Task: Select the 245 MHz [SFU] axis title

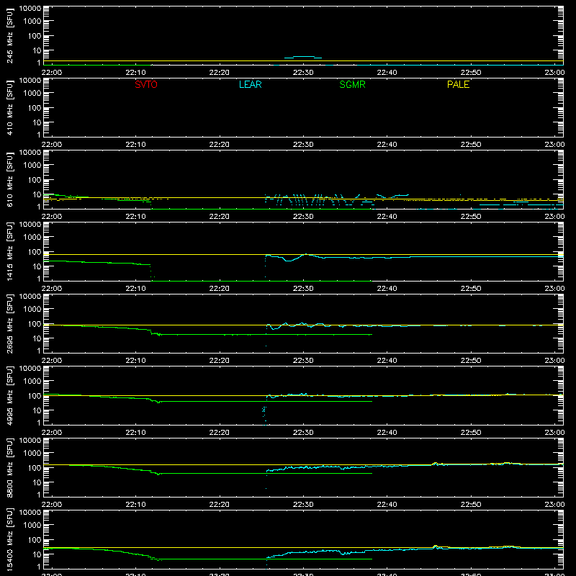Action: 9,37
